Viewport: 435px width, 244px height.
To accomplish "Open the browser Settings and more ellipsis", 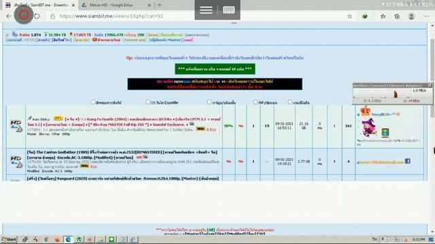I will tap(426, 16).
